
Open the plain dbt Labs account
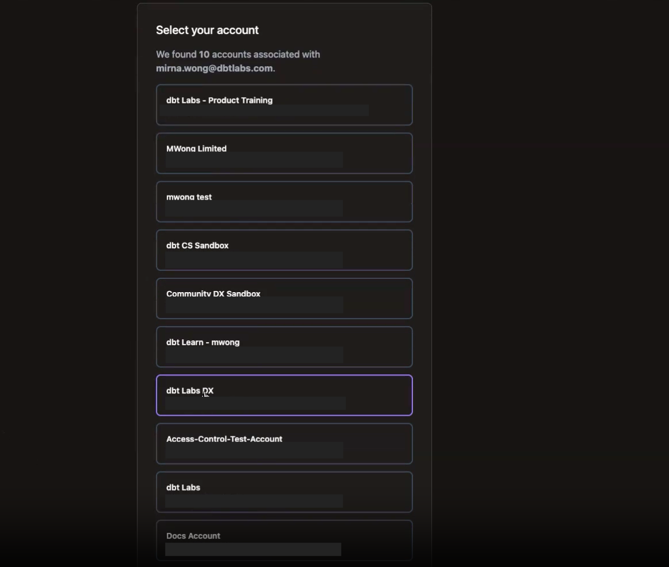pos(284,492)
